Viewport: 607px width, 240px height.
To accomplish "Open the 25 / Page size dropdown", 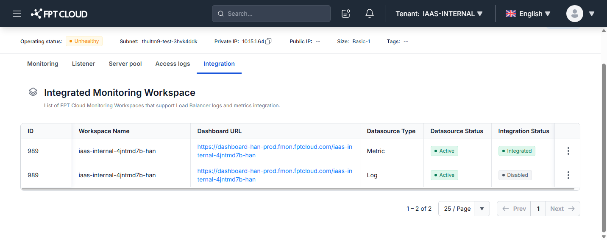I will 464,209.
